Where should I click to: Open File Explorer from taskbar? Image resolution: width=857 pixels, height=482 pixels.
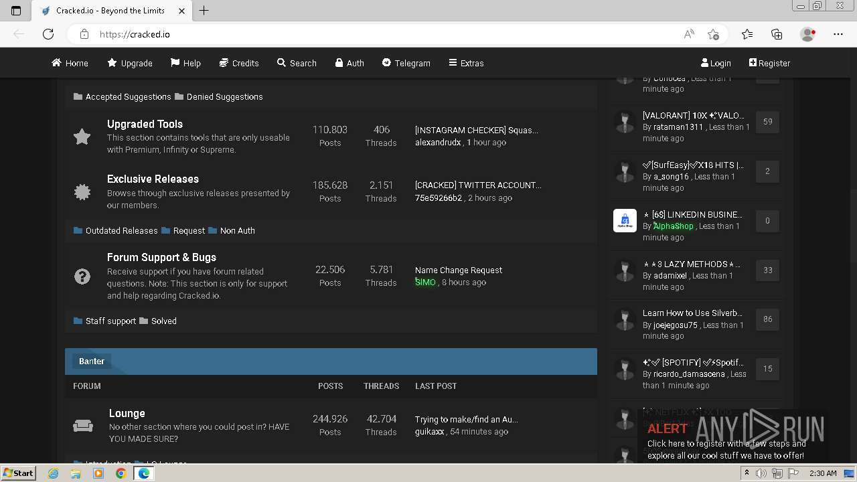[76, 473]
